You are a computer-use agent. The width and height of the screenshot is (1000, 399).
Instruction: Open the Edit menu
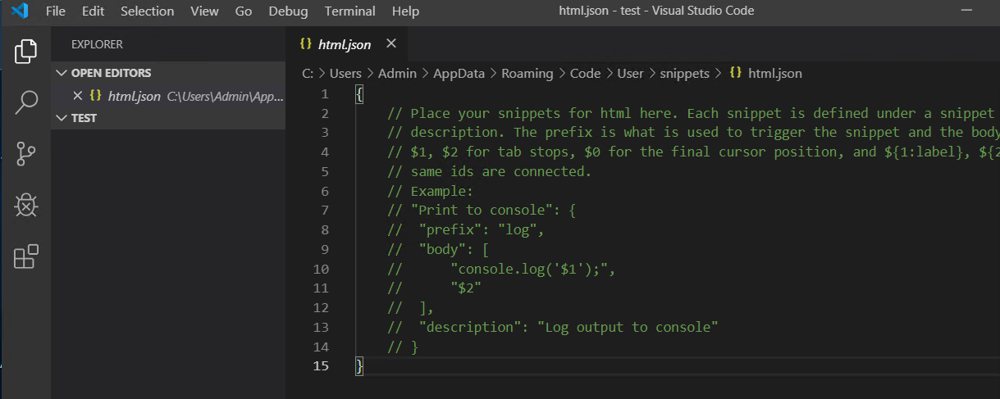coord(93,11)
